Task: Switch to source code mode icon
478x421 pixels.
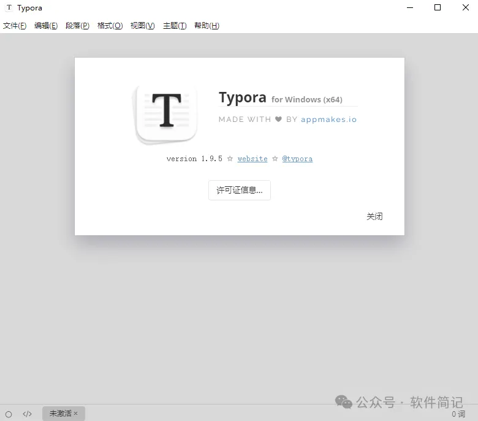Action: [x=27, y=414]
